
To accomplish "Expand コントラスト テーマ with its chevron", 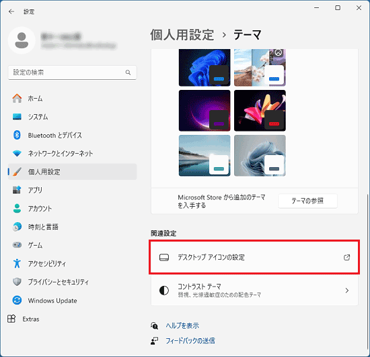I will tap(347, 291).
